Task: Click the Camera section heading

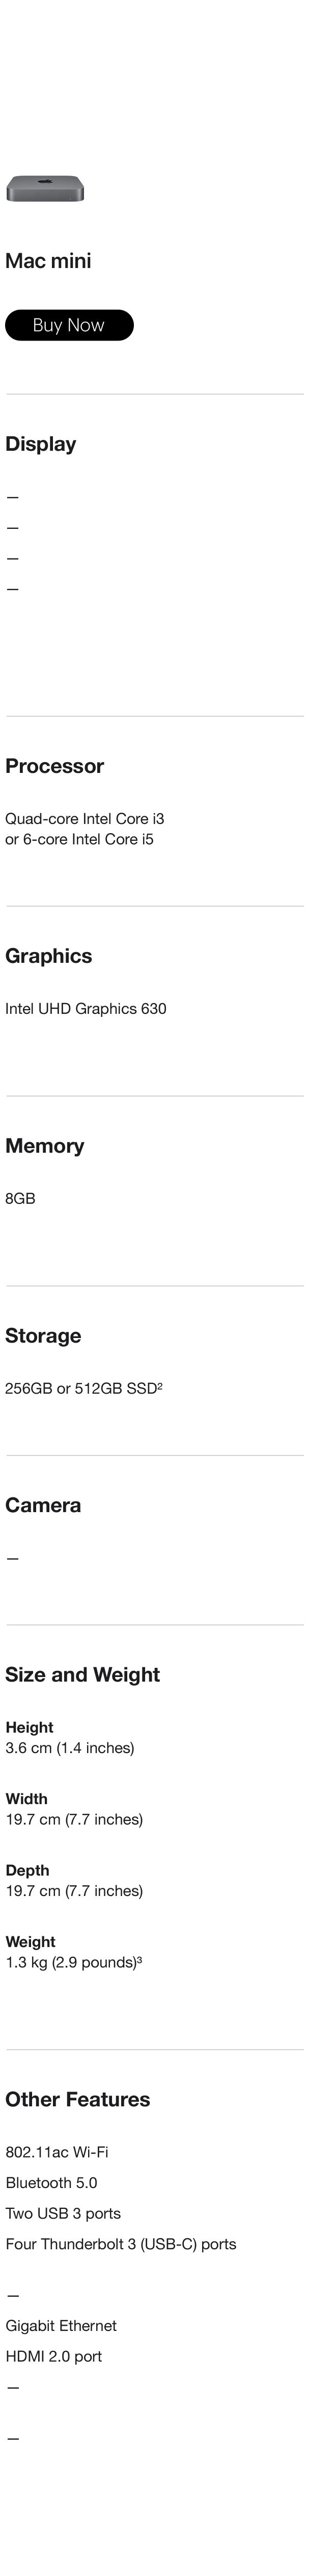Action: point(43,1505)
